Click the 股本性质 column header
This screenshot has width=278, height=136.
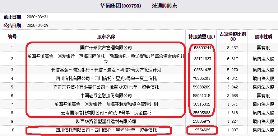click(x=264, y=37)
